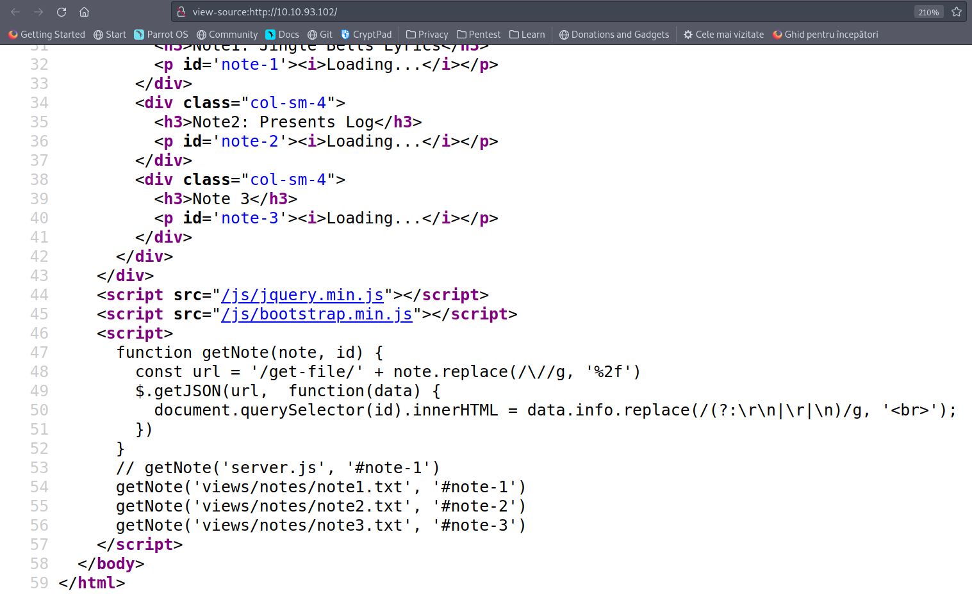
Task: Expand the Learn bookmarks folder
Action: click(x=527, y=35)
